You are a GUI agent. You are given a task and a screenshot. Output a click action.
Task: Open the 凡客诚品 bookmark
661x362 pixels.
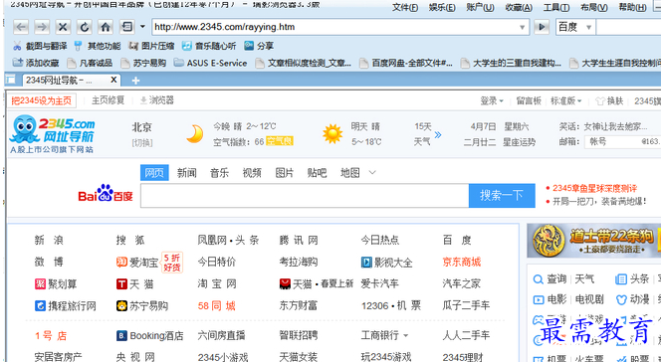(x=90, y=63)
